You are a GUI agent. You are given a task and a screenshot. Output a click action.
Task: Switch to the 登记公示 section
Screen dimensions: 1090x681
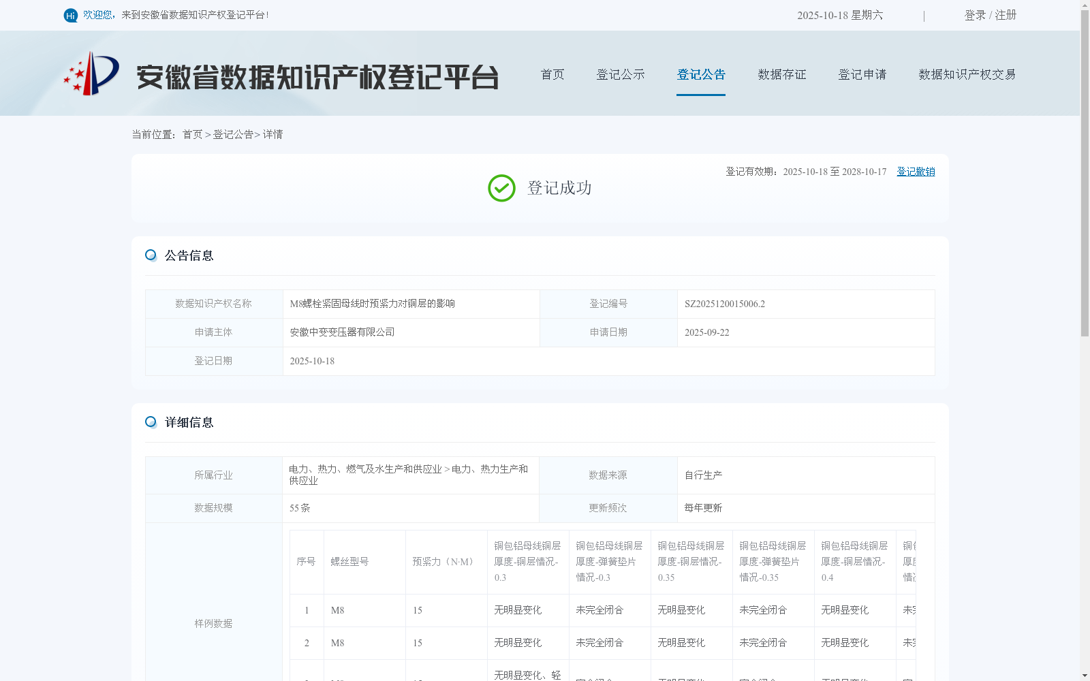[x=620, y=74]
